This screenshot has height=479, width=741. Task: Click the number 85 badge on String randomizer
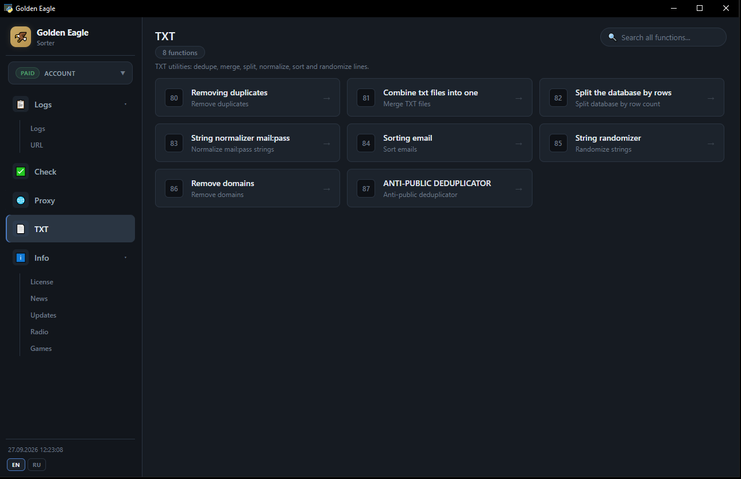click(558, 143)
